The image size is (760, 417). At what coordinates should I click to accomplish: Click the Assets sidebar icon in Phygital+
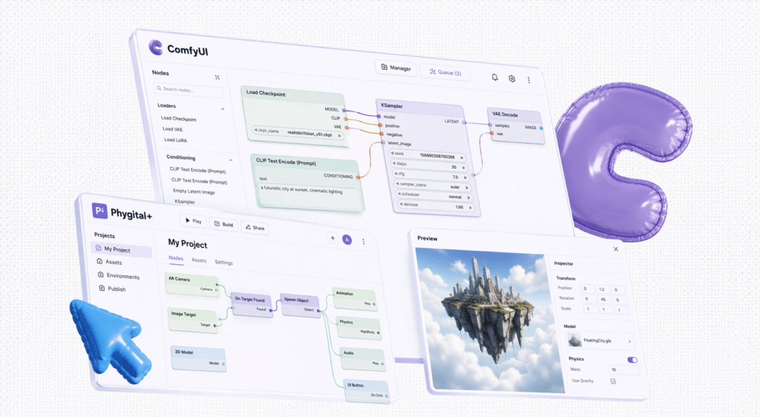[99, 261]
